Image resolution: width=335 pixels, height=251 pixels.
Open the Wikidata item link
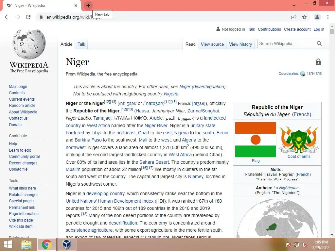pos(21,226)
